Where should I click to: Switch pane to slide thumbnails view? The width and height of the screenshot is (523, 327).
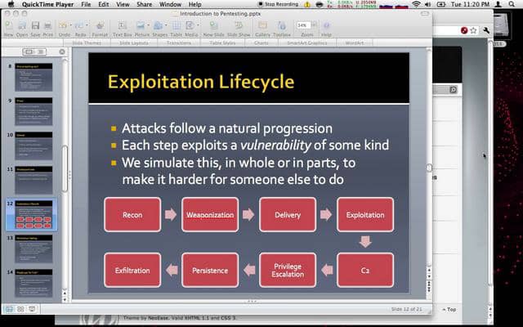tap(29, 52)
